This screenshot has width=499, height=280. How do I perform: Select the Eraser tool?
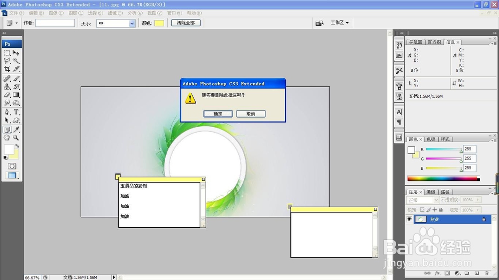click(x=7, y=95)
